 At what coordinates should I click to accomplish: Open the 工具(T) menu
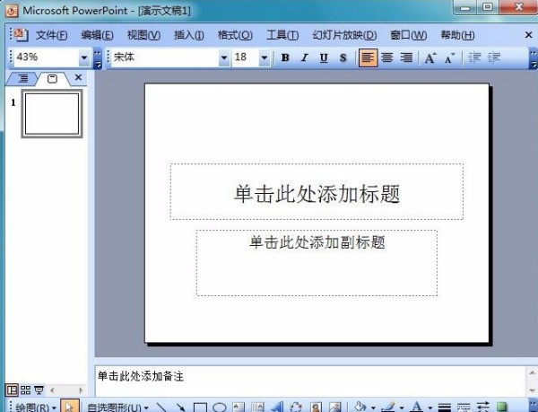(282, 35)
